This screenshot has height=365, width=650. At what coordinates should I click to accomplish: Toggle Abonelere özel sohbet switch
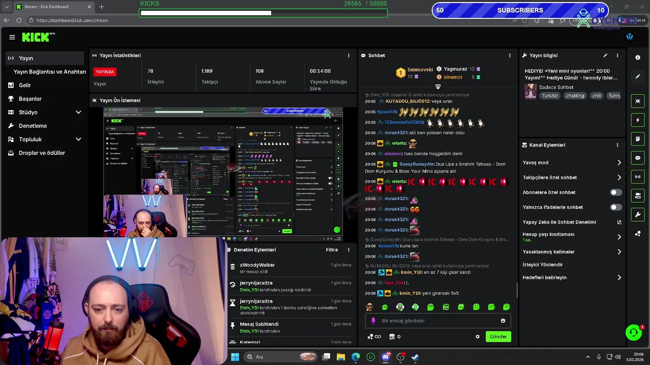pyautogui.click(x=615, y=193)
